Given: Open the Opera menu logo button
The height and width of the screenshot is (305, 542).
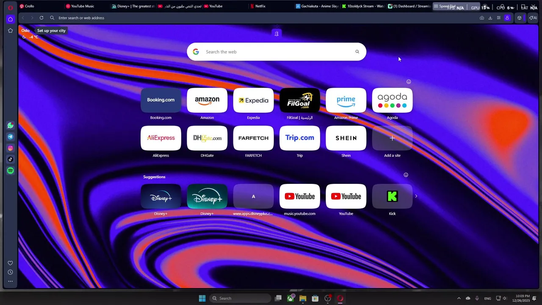Looking at the screenshot, I should click(x=10, y=8).
